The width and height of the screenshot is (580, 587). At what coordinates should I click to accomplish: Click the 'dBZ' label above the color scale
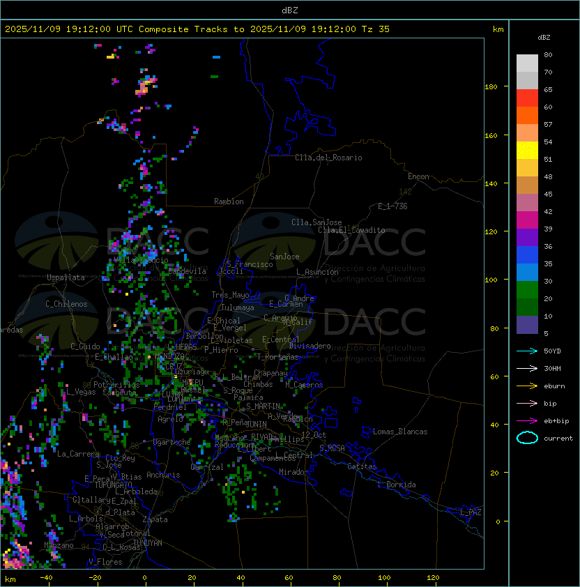pos(544,38)
